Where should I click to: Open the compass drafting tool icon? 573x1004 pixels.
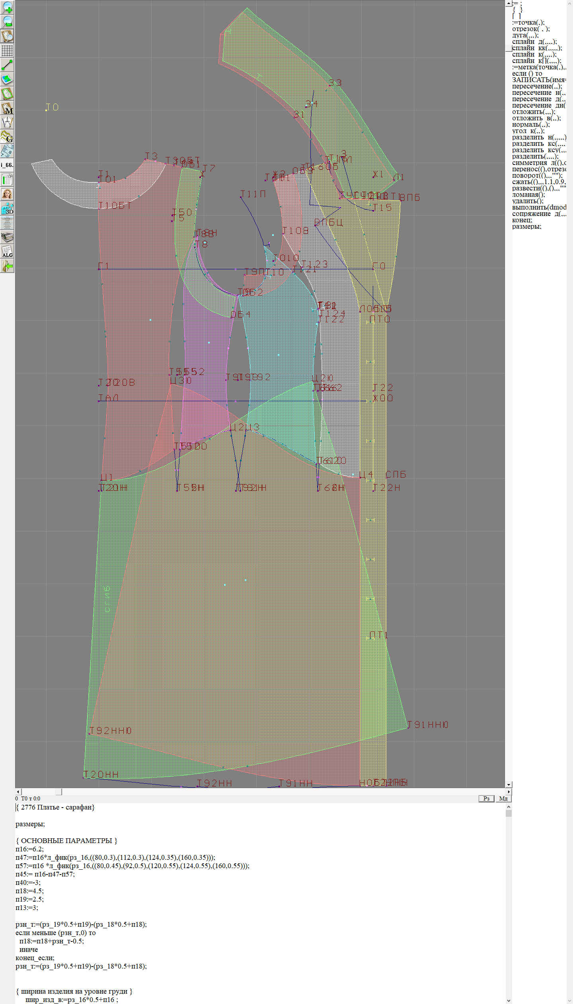point(7,122)
